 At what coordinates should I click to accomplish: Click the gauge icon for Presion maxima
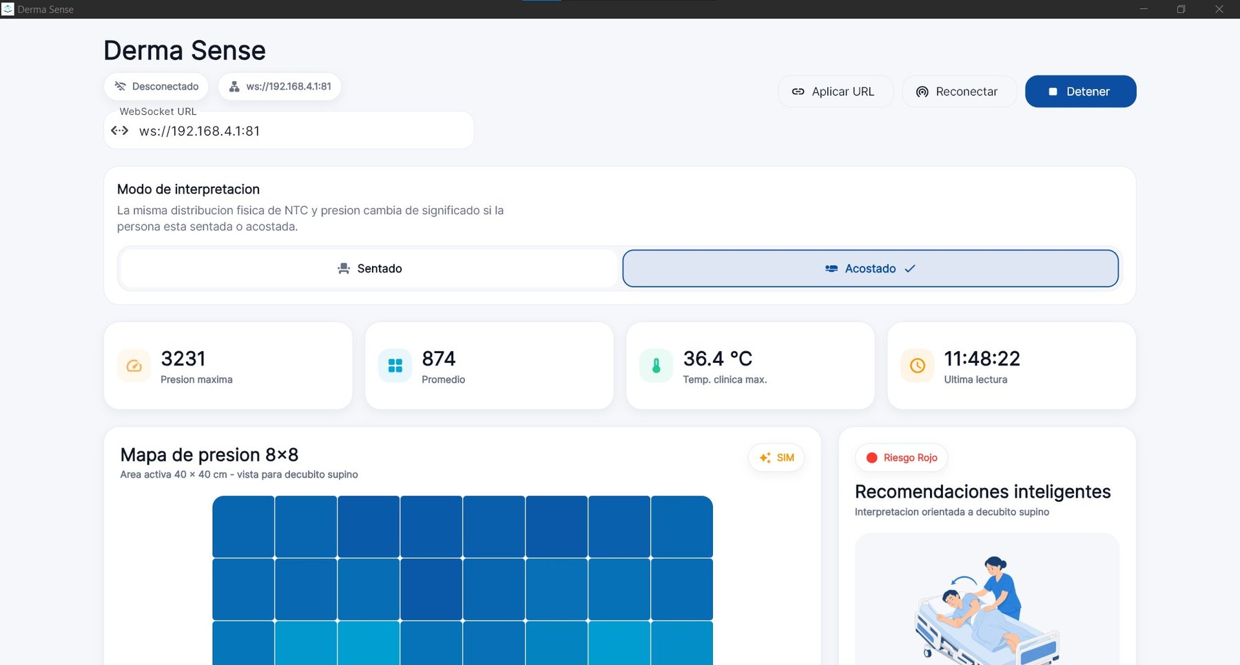tap(134, 366)
